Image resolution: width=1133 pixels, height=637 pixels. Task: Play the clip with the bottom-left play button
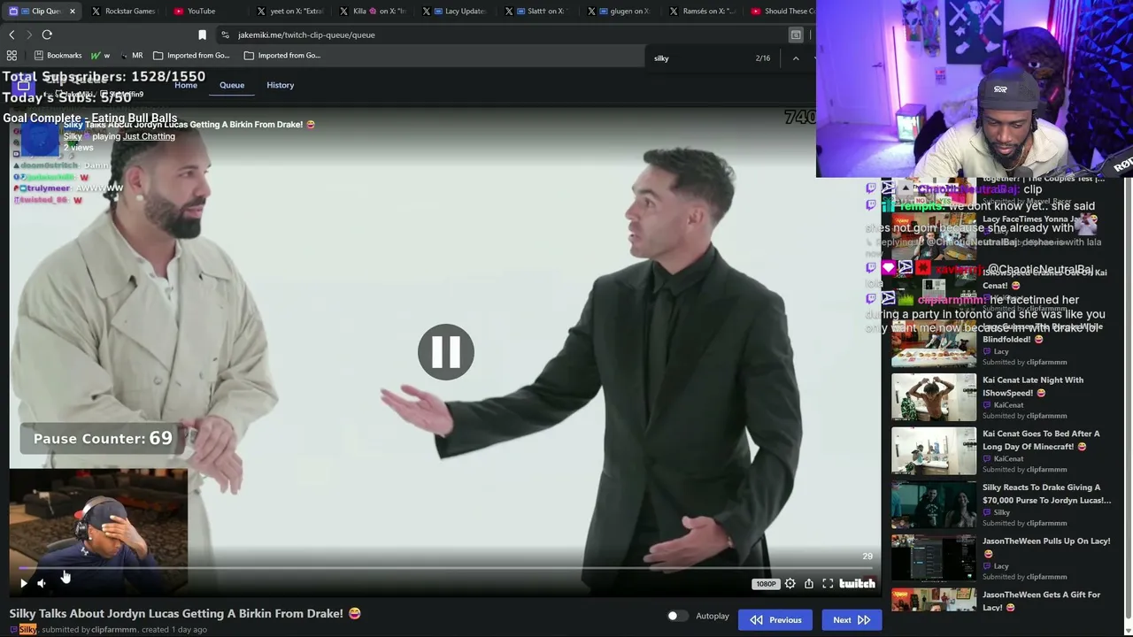click(x=23, y=583)
